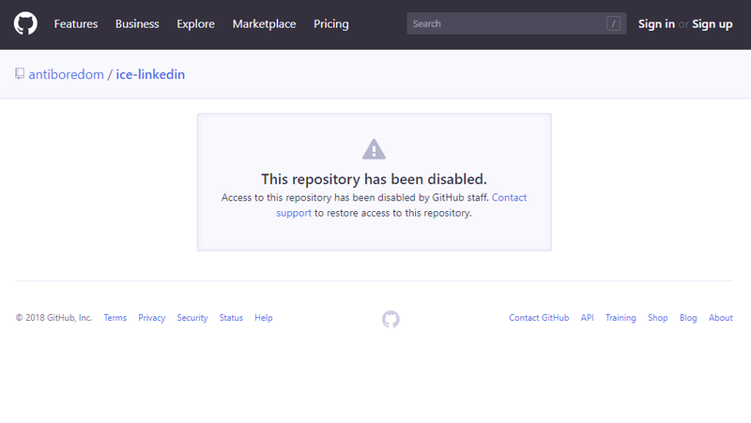751x423 pixels.
Task: Visit the Training footer link
Action: point(621,318)
